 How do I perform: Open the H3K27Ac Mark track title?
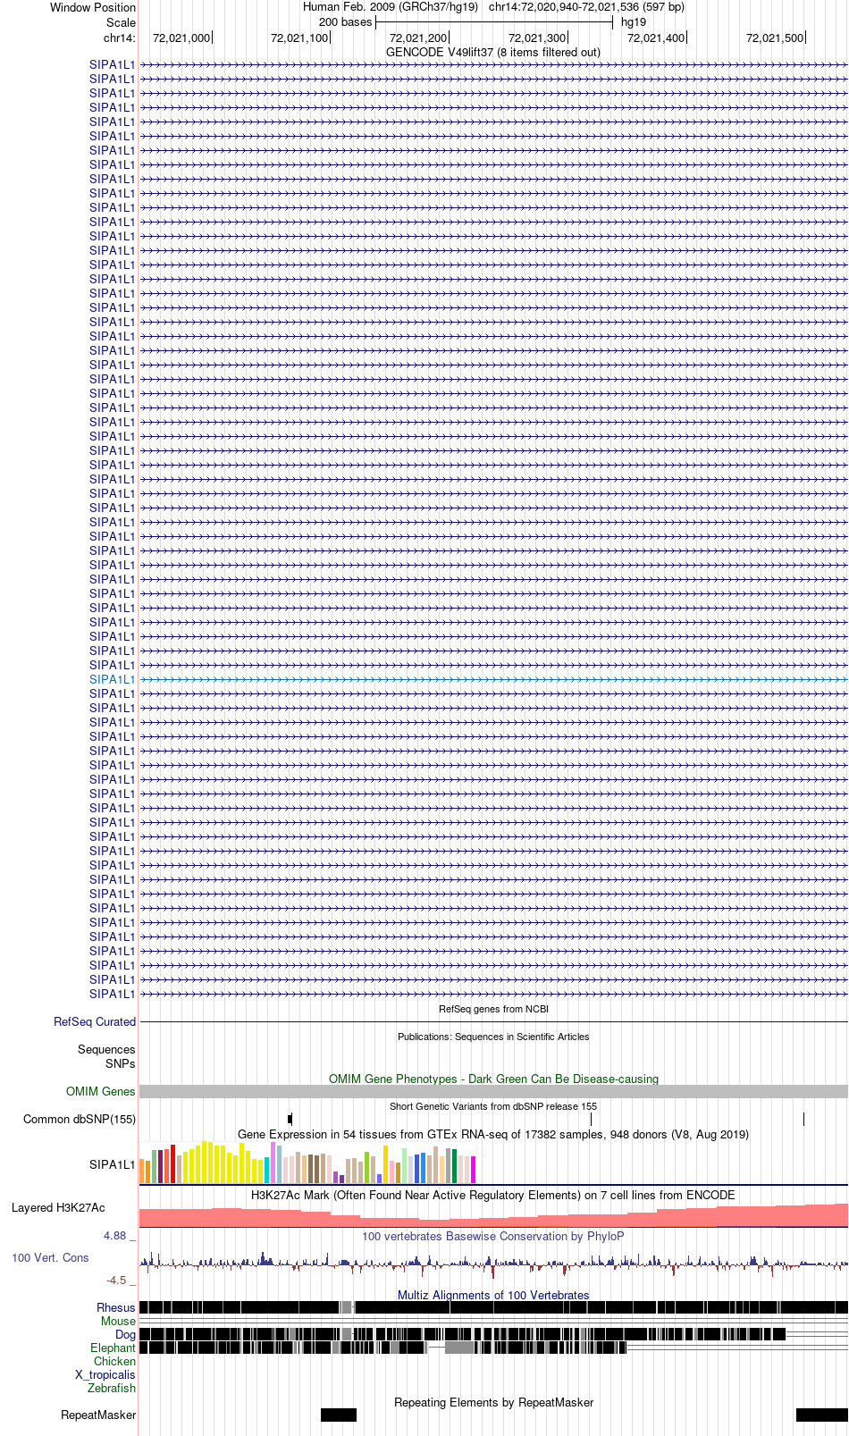[493, 1195]
